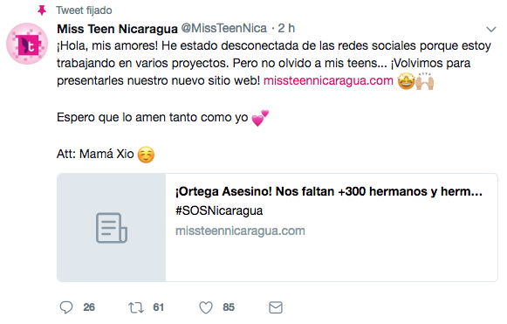
Task: Open the Miss Teen Nicaragua profile avatar
Action: pyautogui.click(x=27, y=44)
